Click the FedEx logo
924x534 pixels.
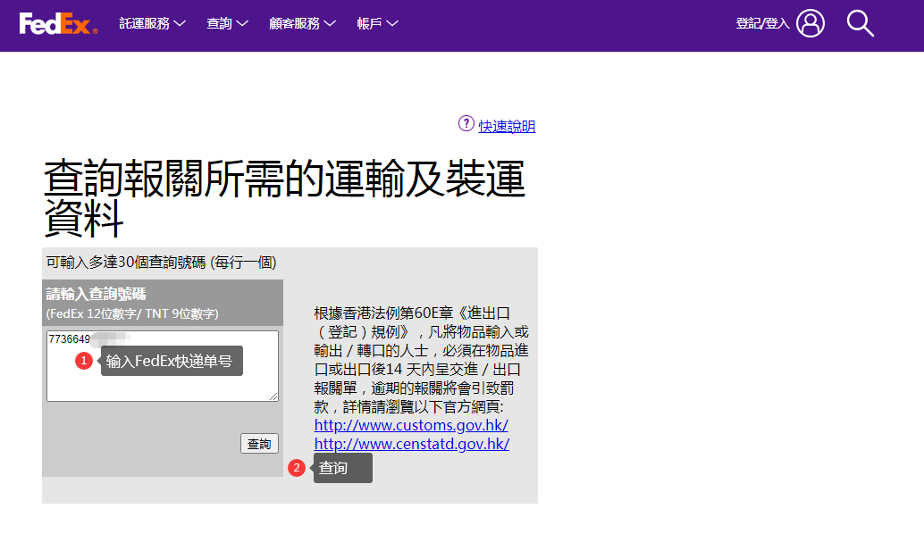(58, 24)
